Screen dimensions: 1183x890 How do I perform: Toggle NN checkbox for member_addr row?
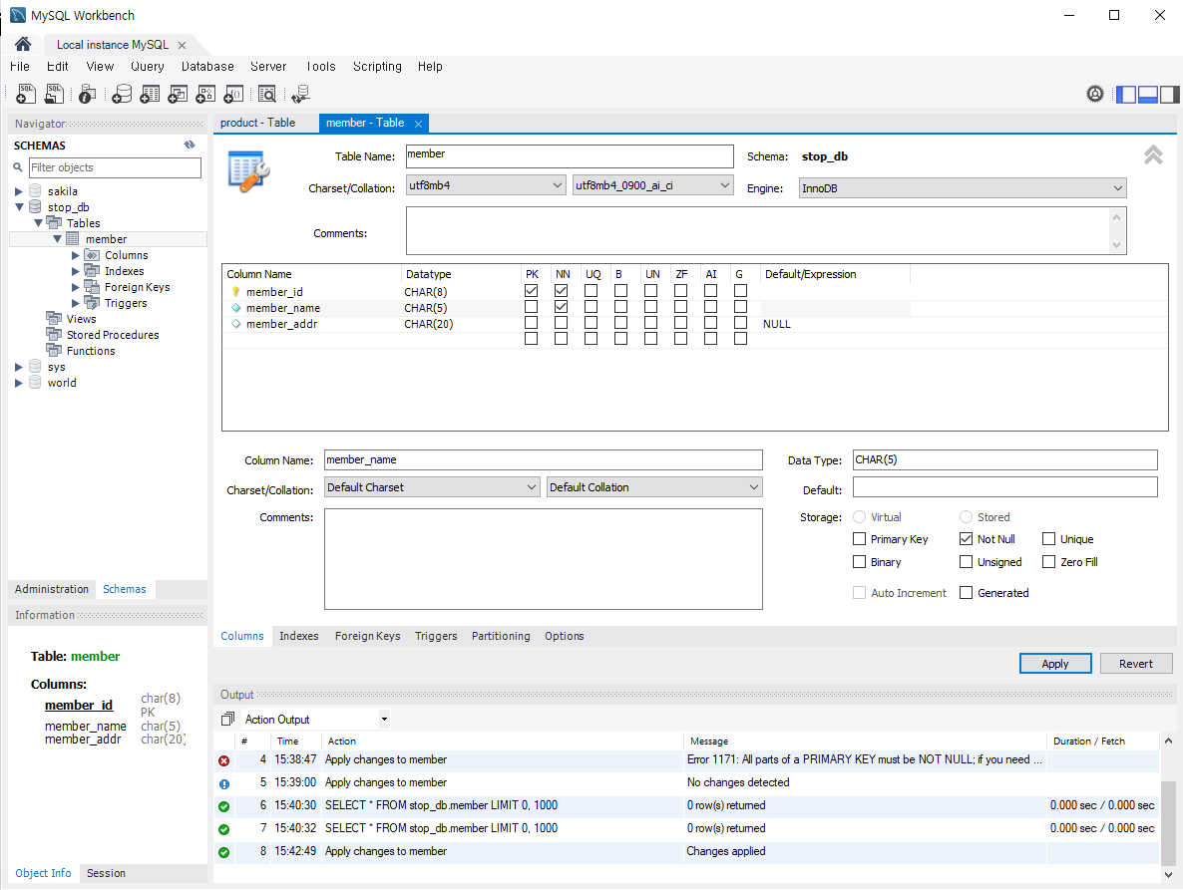point(561,323)
